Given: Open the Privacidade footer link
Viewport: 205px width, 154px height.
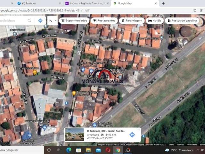Looking at the screenshot, I should (x=192, y=145).
